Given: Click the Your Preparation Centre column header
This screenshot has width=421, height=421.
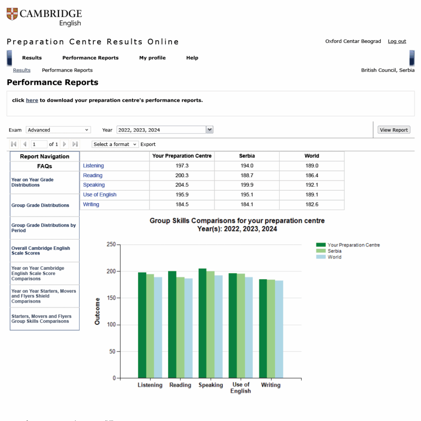Looking at the screenshot, I should pyautogui.click(x=182, y=156).
